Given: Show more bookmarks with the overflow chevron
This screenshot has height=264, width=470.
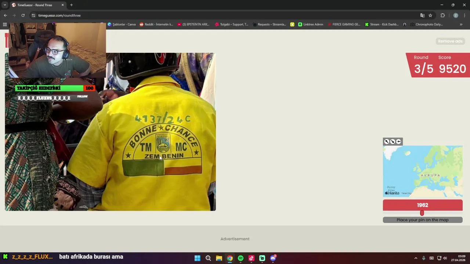Looking at the screenshot, I should coord(461,25).
